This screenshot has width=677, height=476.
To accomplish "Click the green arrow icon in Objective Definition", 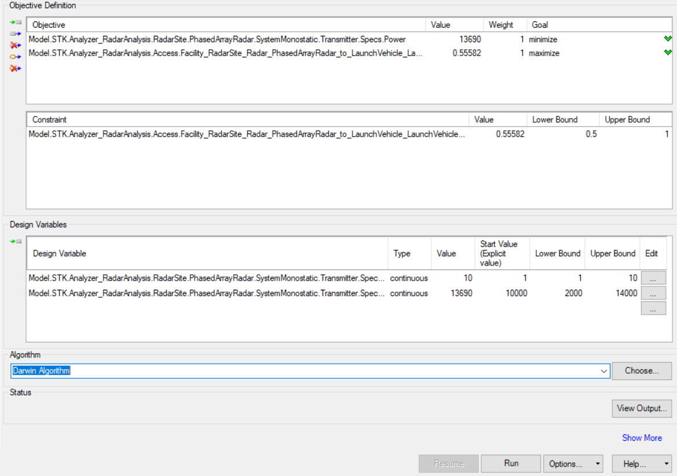I will tap(16, 22).
